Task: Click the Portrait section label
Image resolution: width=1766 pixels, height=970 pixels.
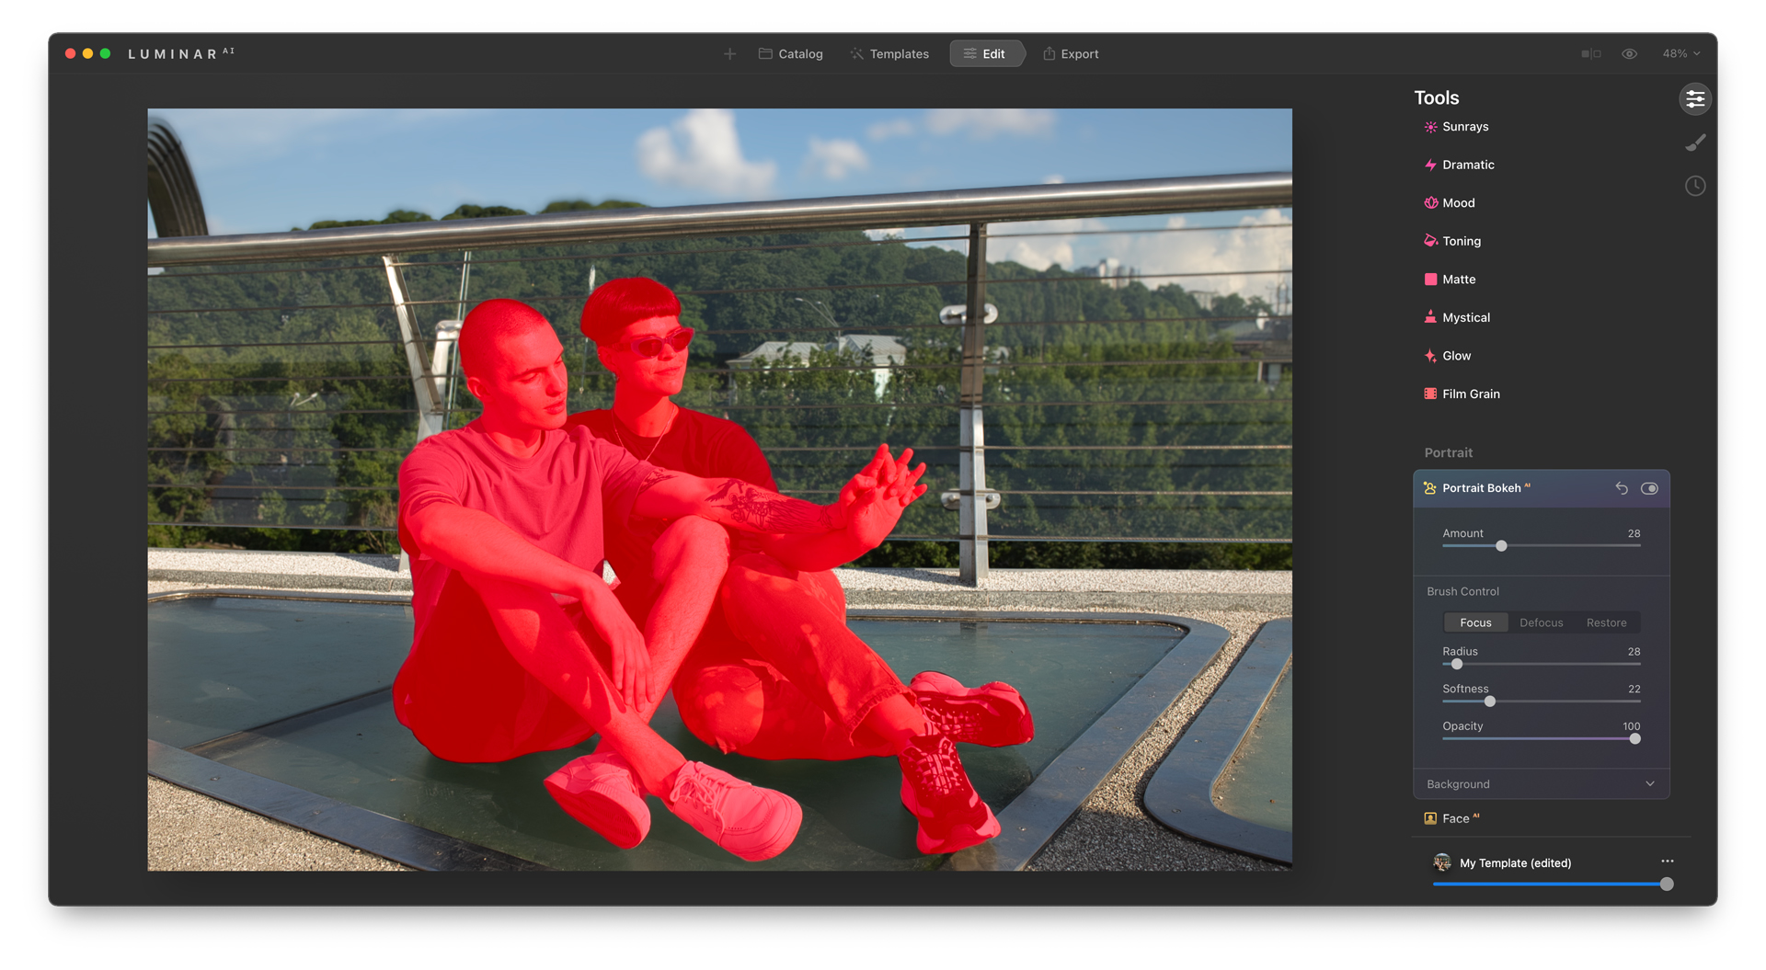Action: click(1449, 452)
